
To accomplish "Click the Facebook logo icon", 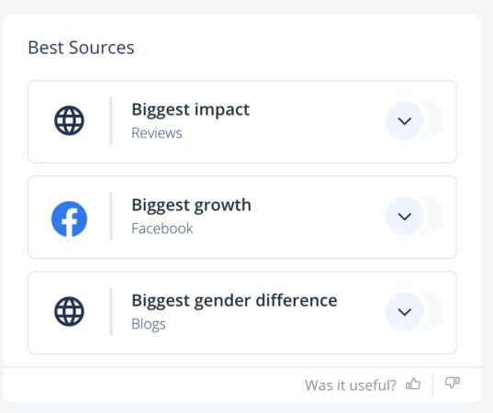I will [x=69, y=218].
